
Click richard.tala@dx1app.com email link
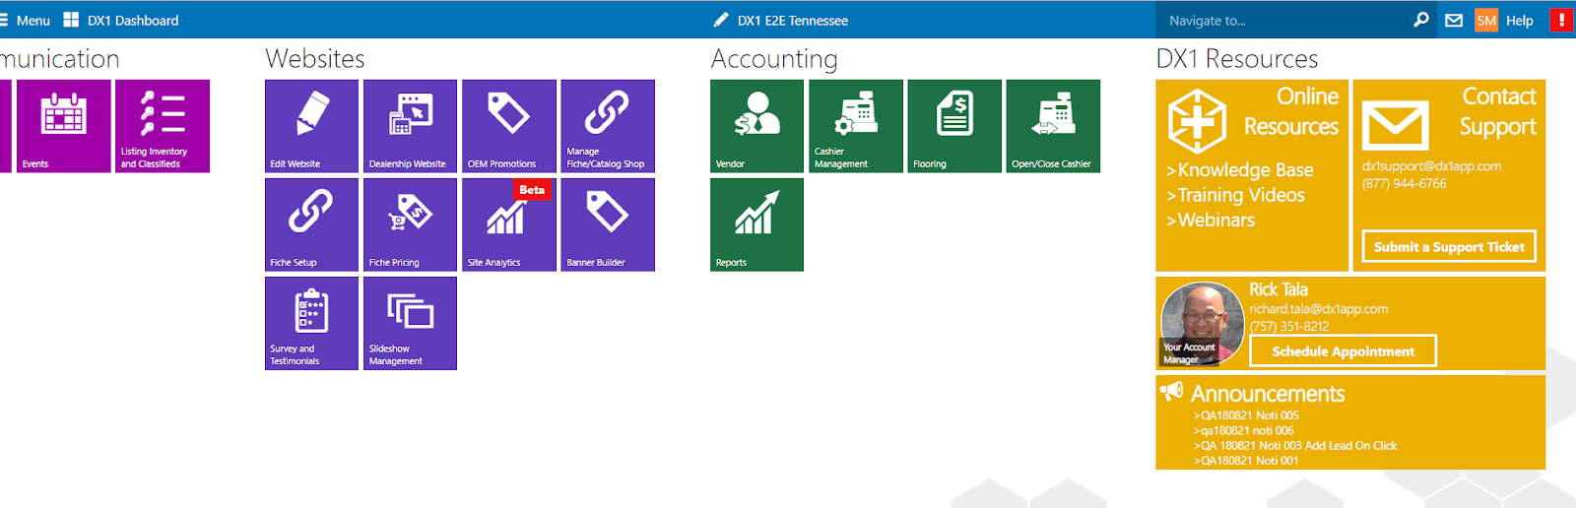coord(1319,308)
